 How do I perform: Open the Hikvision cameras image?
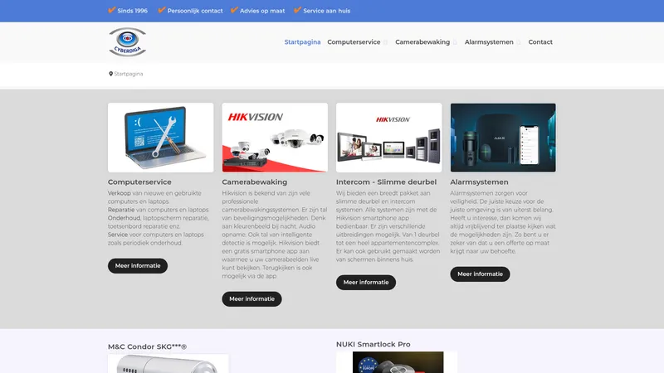(x=275, y=138)
